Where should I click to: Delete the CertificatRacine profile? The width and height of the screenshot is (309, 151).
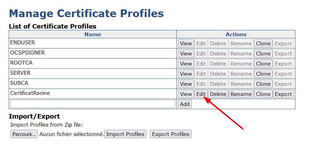218,94
